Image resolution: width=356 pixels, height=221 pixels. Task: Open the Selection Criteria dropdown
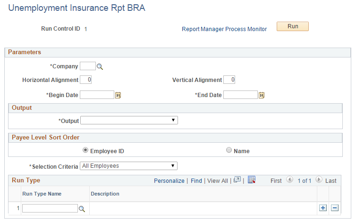(128, 166)
